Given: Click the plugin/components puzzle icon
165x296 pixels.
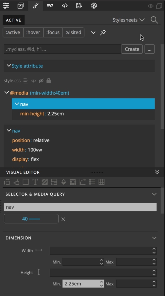Looking at the screenshot, I should click(79, 5).
